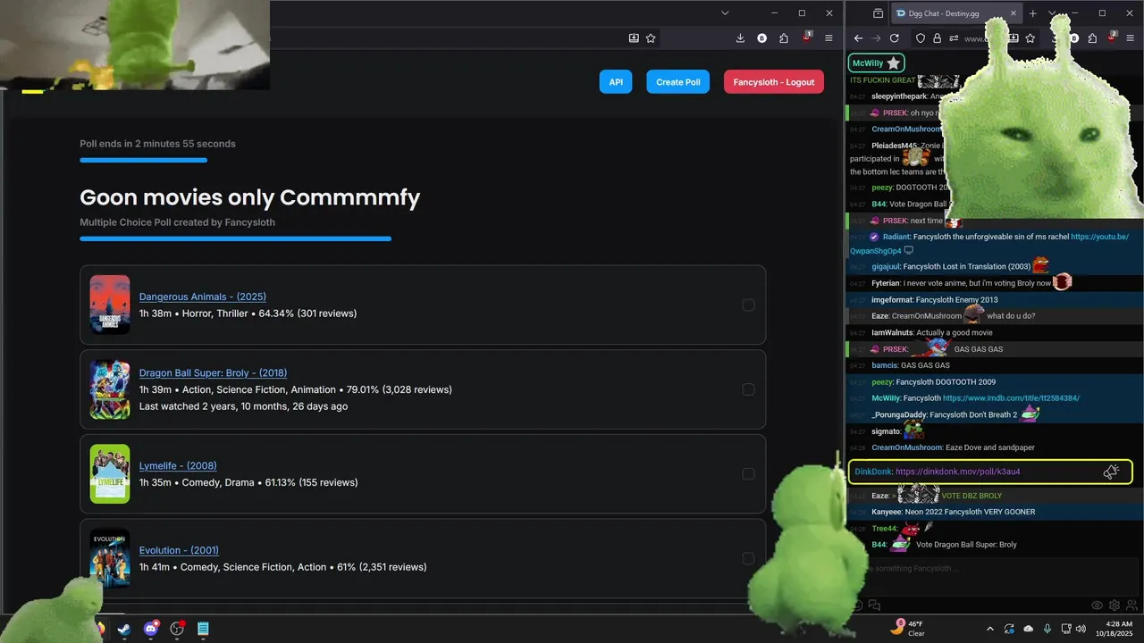
Task: Open the Dangerous Animals - (2025) link
Action: pyautogui.click(x=203, y=296)
